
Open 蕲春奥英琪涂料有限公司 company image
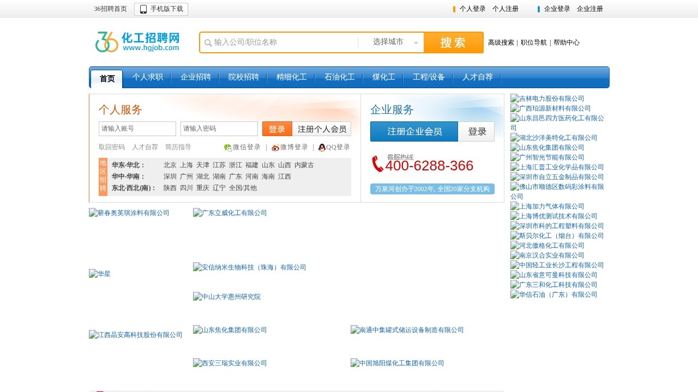(x=129, y=213)
